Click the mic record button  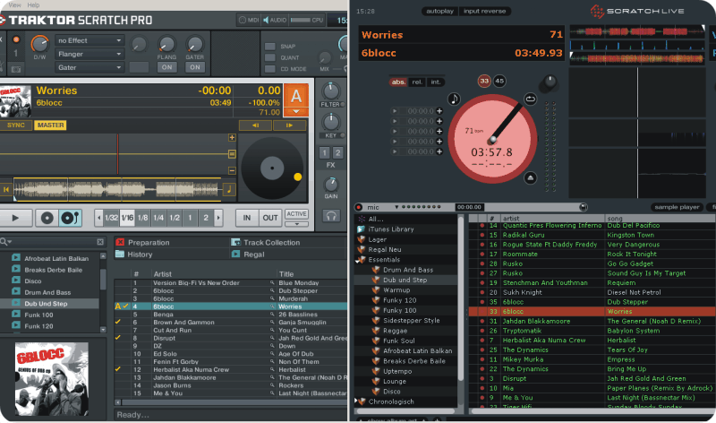[x=360, y=206]
